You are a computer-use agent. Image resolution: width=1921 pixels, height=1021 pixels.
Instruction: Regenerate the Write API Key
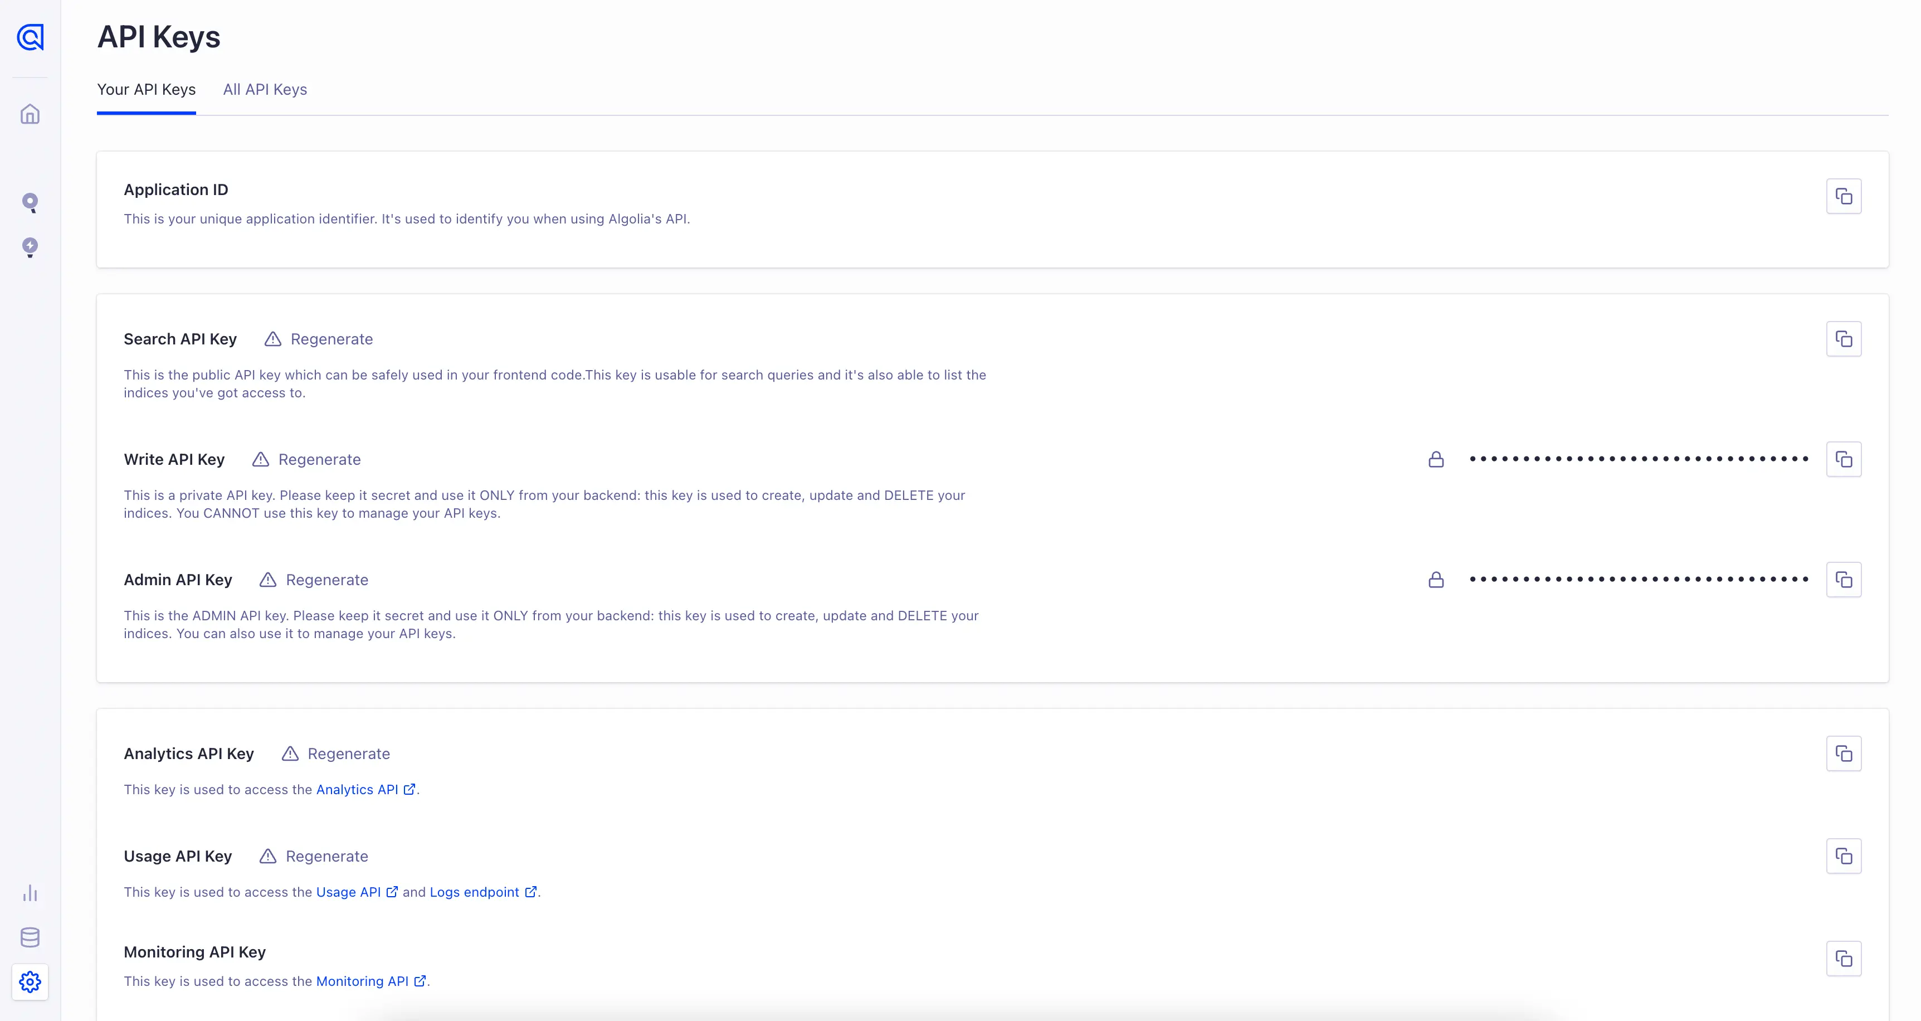pos(319,459)
